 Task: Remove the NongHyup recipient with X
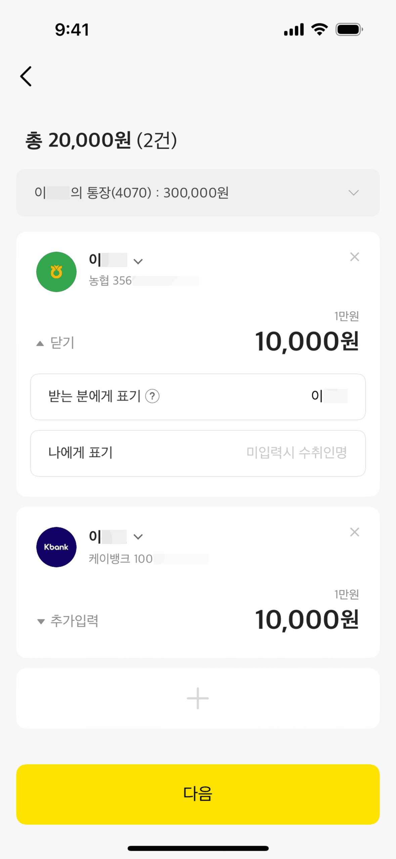(354, 257)
